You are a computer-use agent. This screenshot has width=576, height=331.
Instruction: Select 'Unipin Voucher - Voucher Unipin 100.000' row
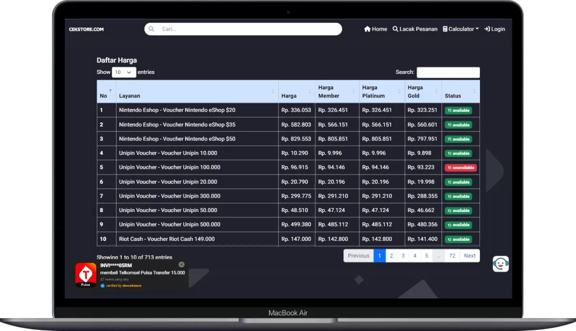pyautogui.click(x=288, y=167)
